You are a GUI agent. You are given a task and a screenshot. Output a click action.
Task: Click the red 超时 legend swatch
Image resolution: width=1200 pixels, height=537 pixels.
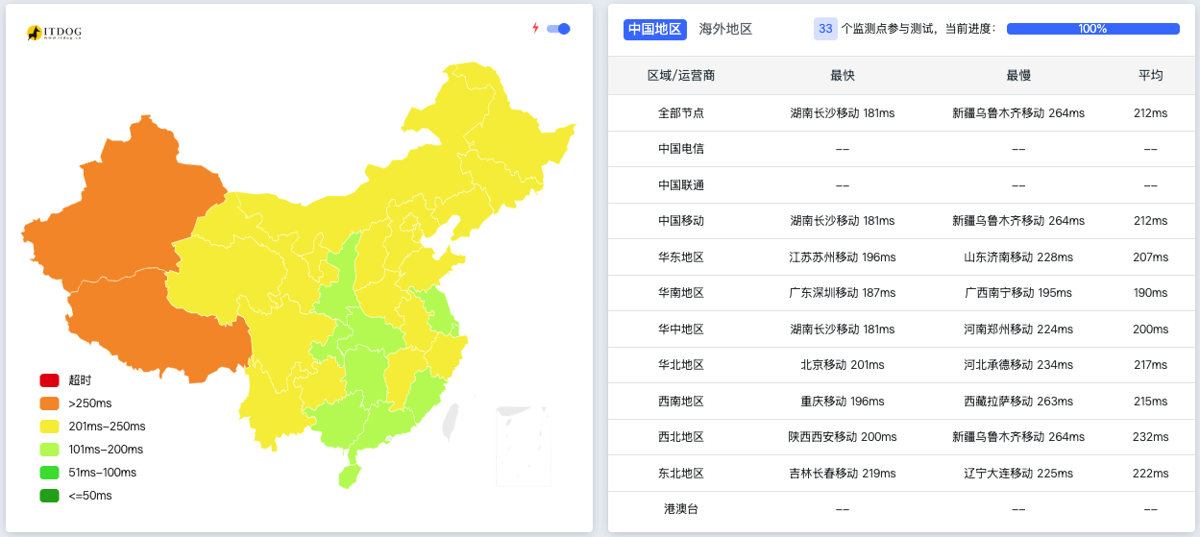(50, 380)
